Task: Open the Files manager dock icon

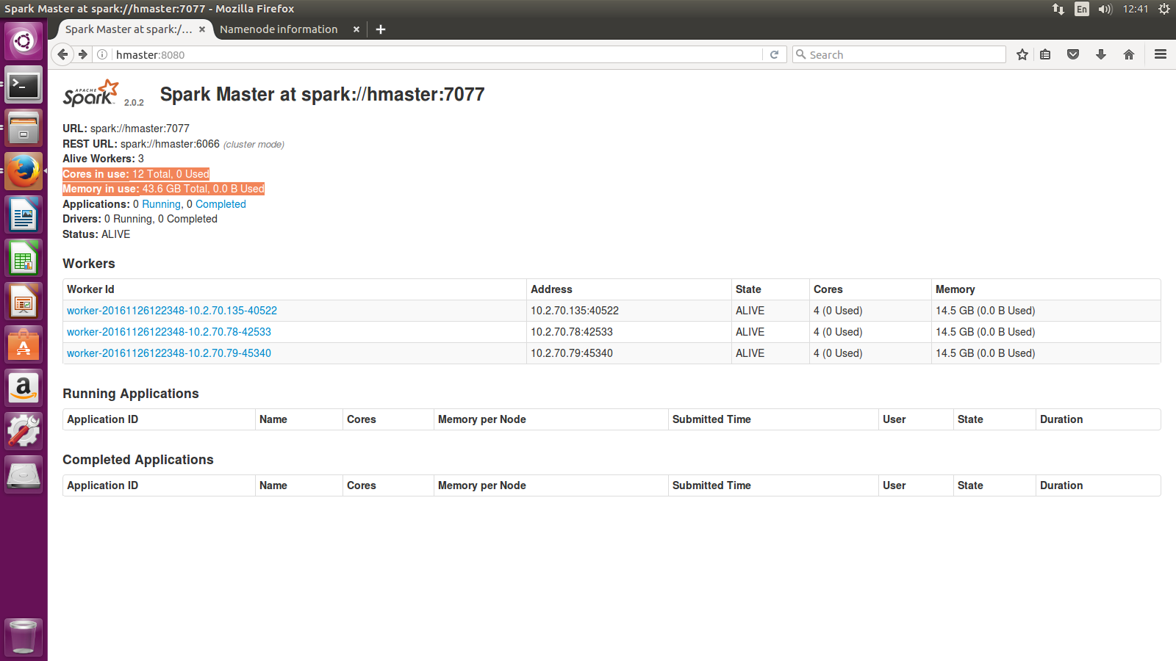Action: 24,129
